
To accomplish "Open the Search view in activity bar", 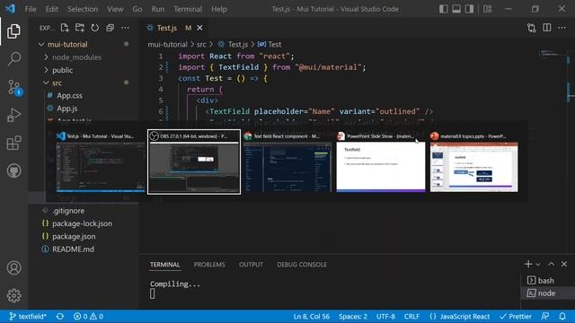I will pyautogui.click(x=14, y=58).
